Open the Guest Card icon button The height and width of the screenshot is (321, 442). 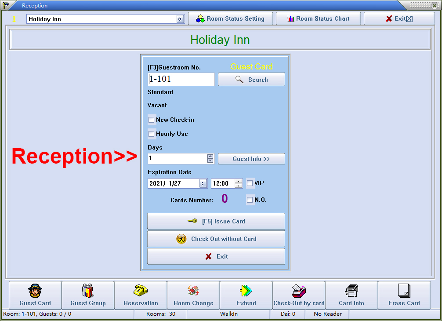tap(35, 291)
